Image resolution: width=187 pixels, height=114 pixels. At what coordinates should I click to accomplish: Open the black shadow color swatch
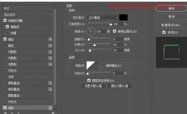tap(123, 17)
